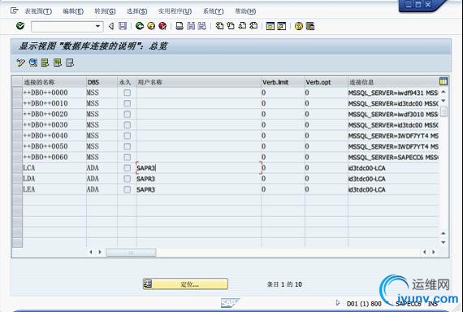
Task: Click the Save diskette icon
Action: [x=123, y=26]
